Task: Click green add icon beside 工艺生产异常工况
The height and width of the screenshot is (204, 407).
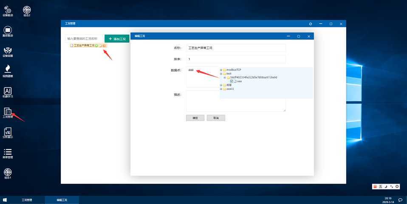Action: click(x=96, y=46)
